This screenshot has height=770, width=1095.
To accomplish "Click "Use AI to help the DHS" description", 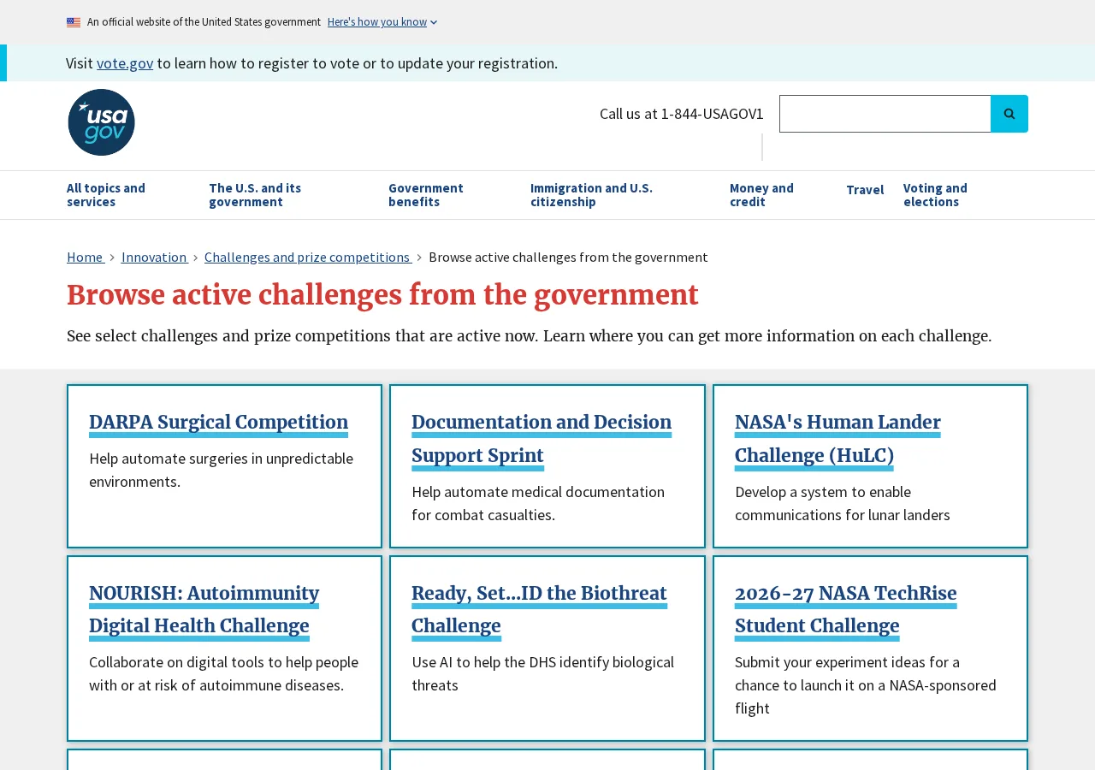I will click(x=542, y=673).
